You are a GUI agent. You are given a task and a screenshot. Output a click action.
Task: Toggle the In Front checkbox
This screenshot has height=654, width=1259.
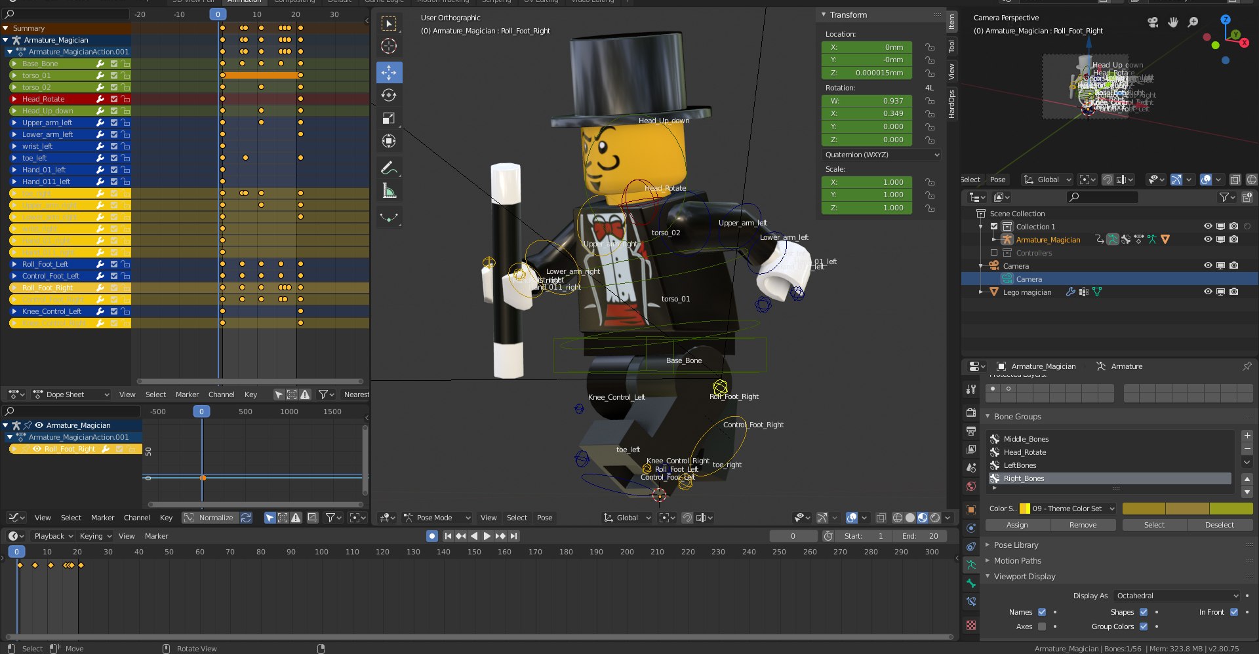[x=1234, y=612]
